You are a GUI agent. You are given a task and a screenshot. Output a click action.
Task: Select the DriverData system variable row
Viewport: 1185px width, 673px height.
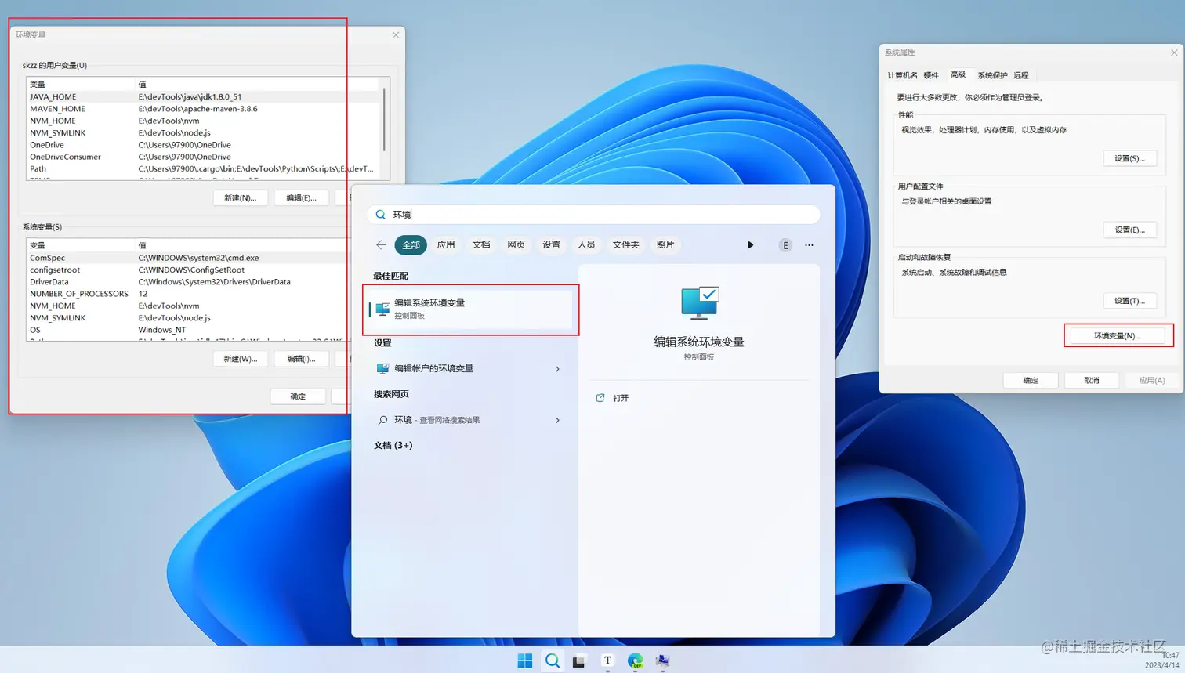pos(188,281)
